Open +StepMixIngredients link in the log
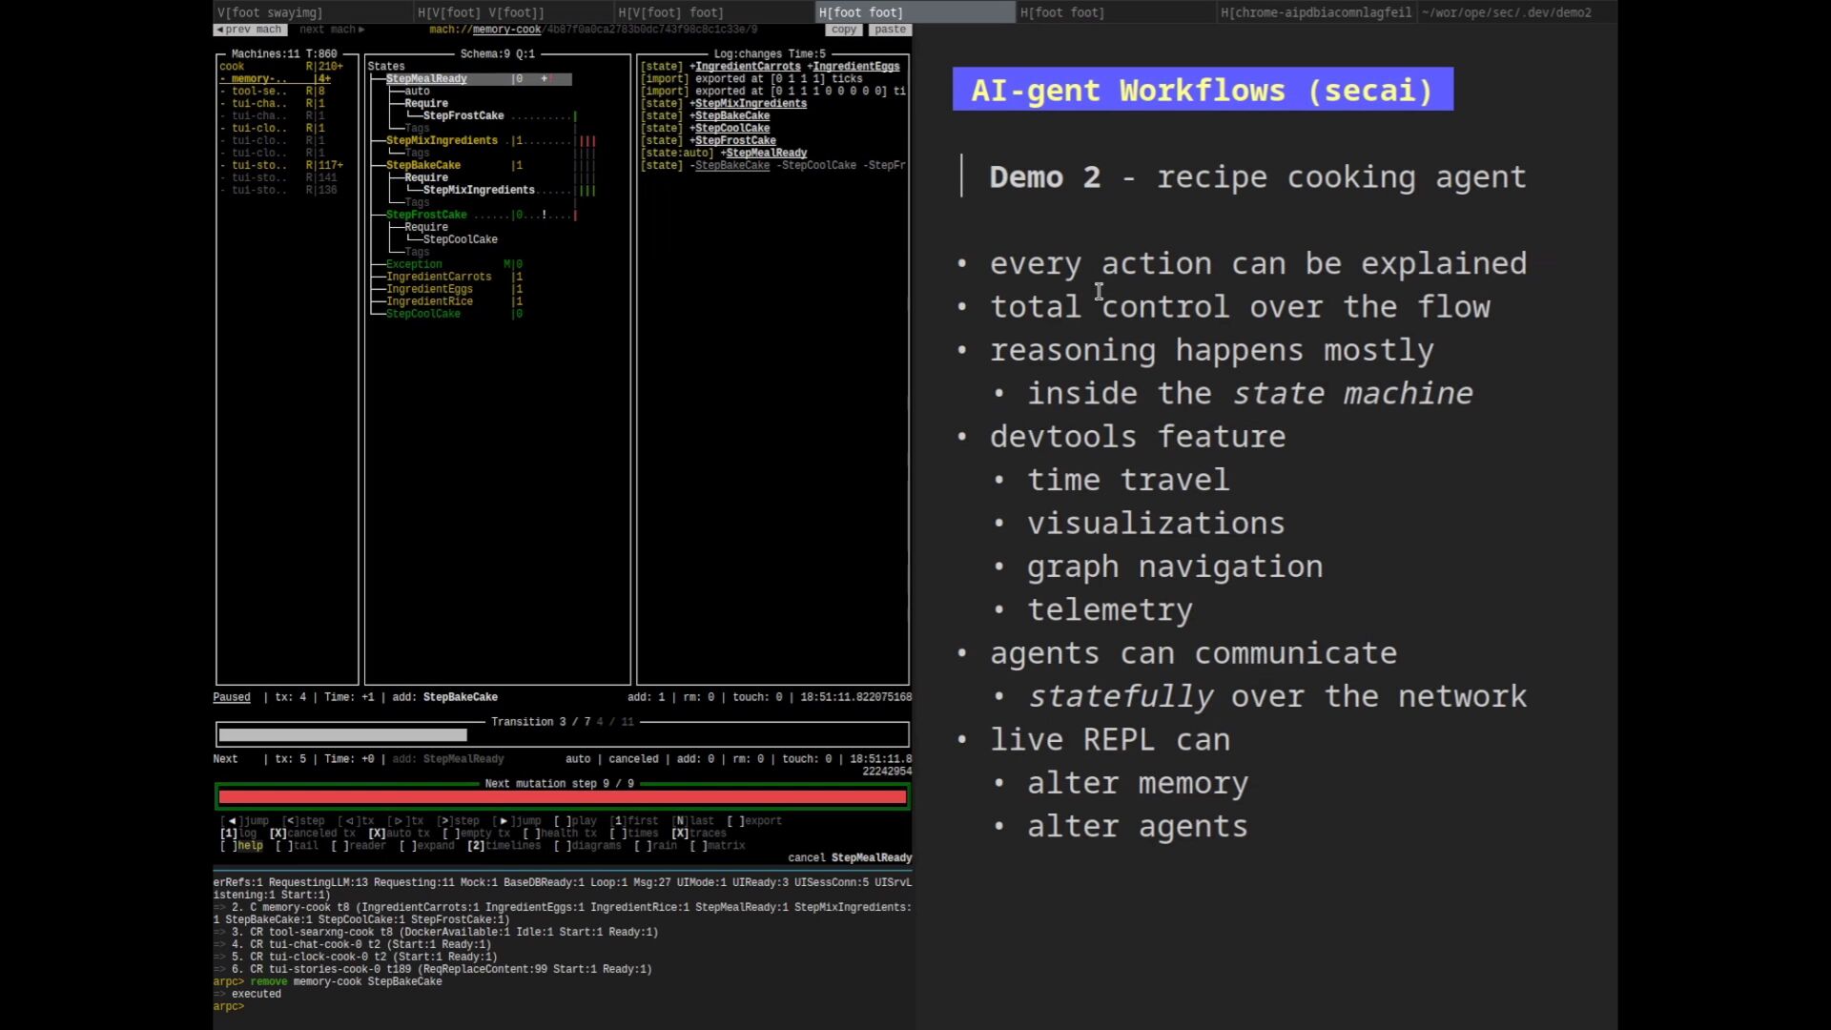Screen dimensions: 1831x1030 pyautogui.click(x=751, y=104)
